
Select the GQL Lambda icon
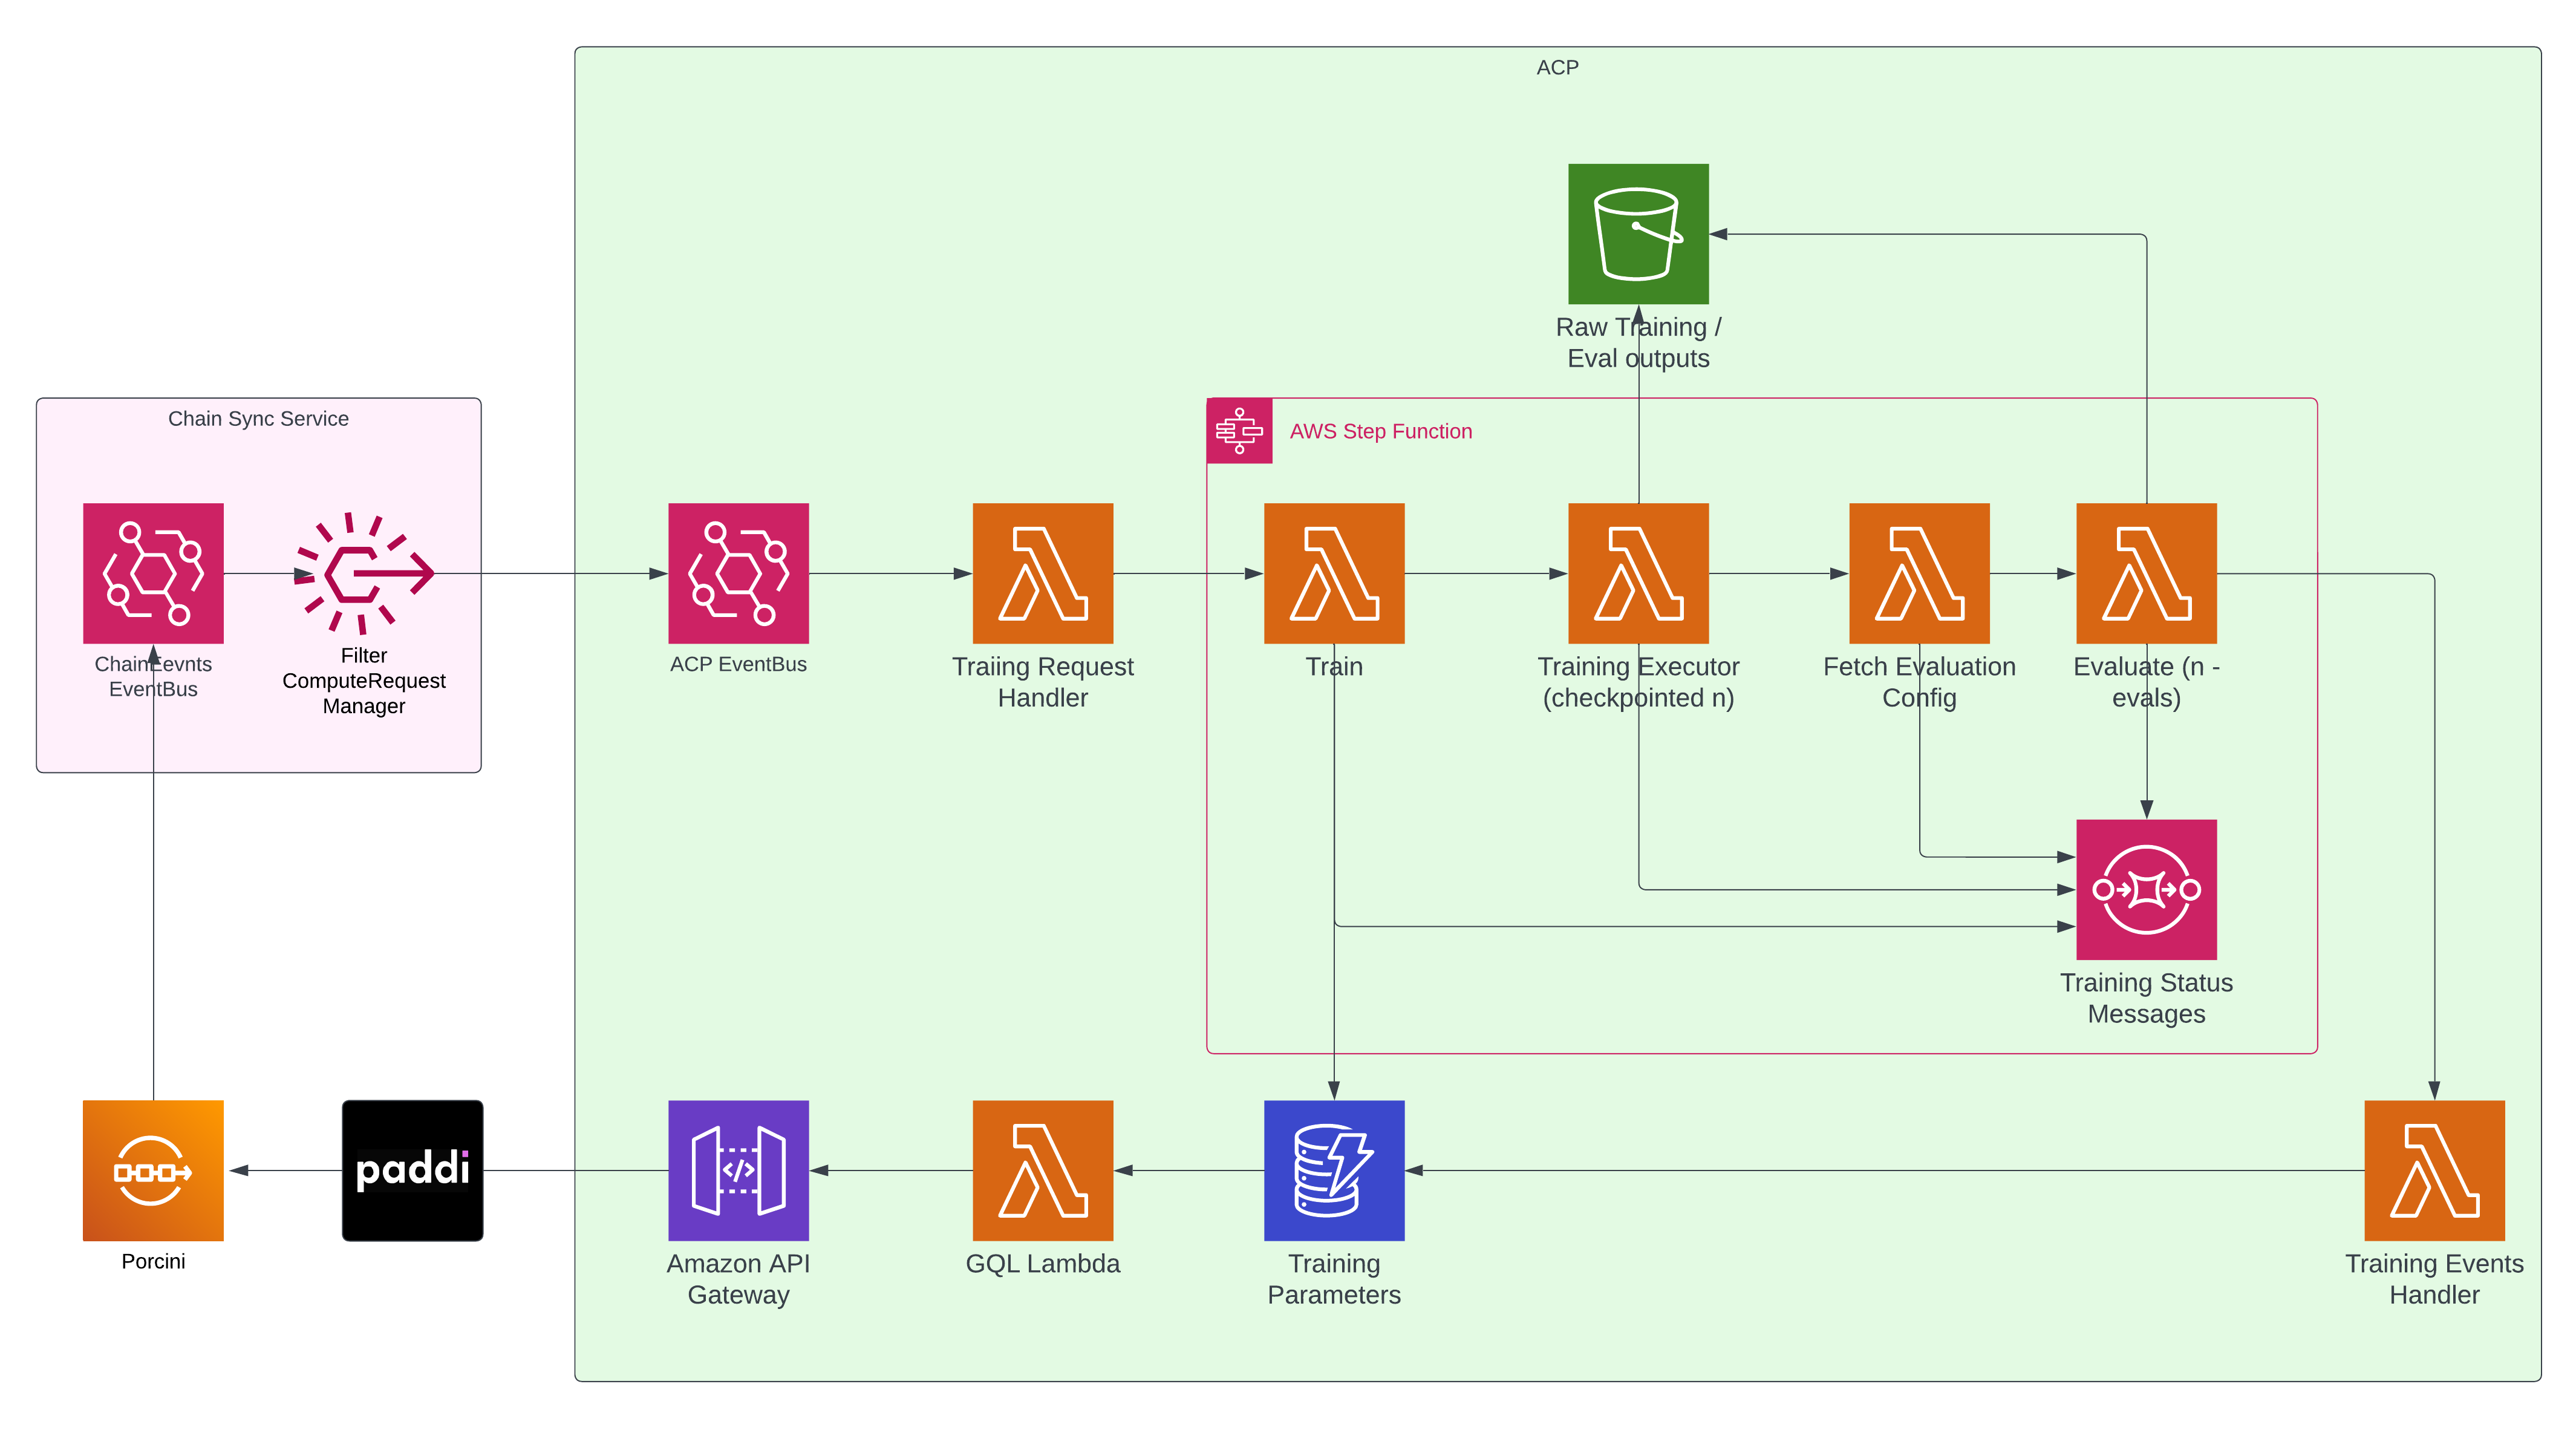pyautogui.click(x=1043, y=1171)
